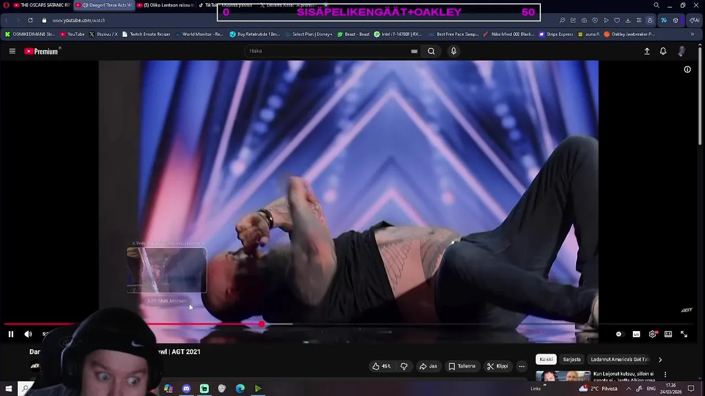The image size is (705, 396).
Task: Start voice search with the microphone
Action: click(453, 51)
